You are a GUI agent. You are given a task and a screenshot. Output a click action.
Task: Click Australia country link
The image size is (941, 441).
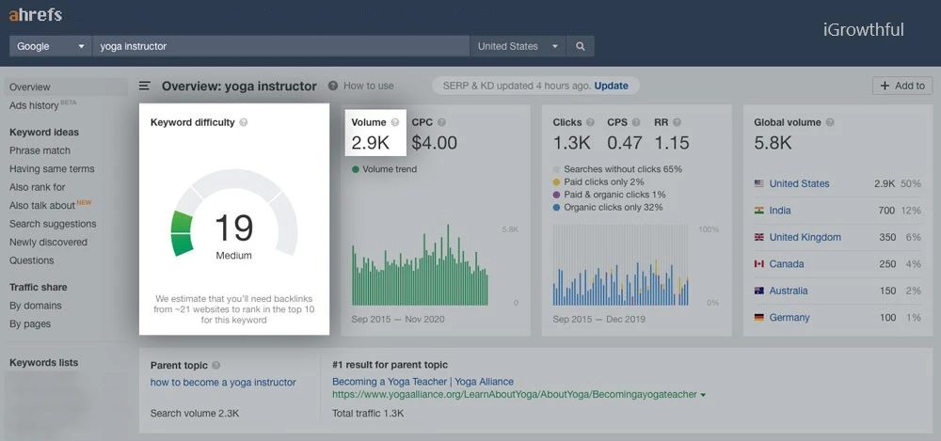(789, 291)
